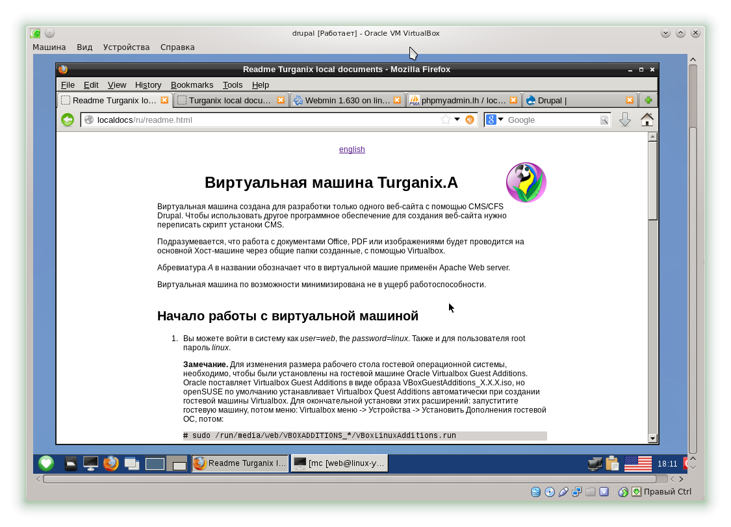731x527 pixels.
Task: Switch to phpmyadmin.lh tab
Action: 463,100
